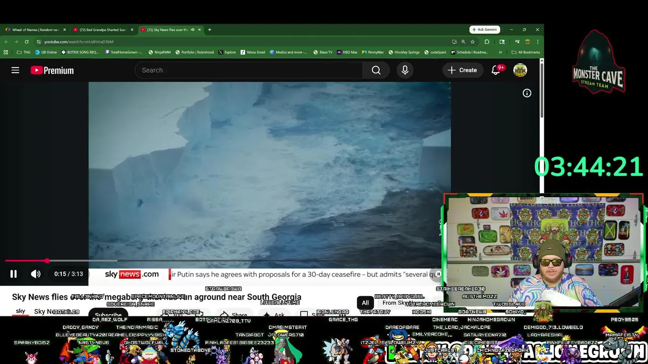
Task: Click the YouTube search input field
Action: click(249, 70)
